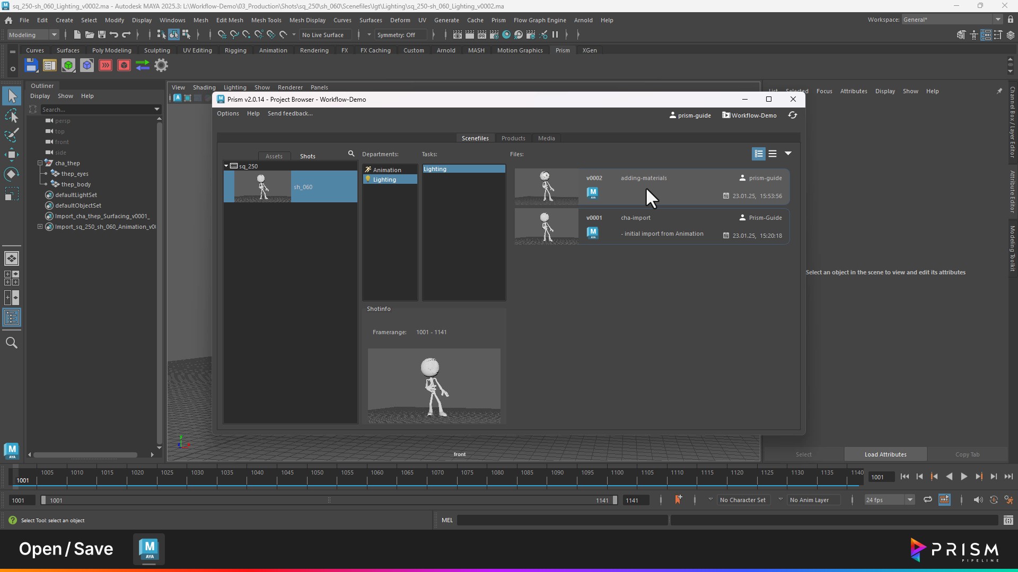Screen dimensions: 1018x572
Task: Click the Prism red import shelf icon
Action: (x=106, y=65)
